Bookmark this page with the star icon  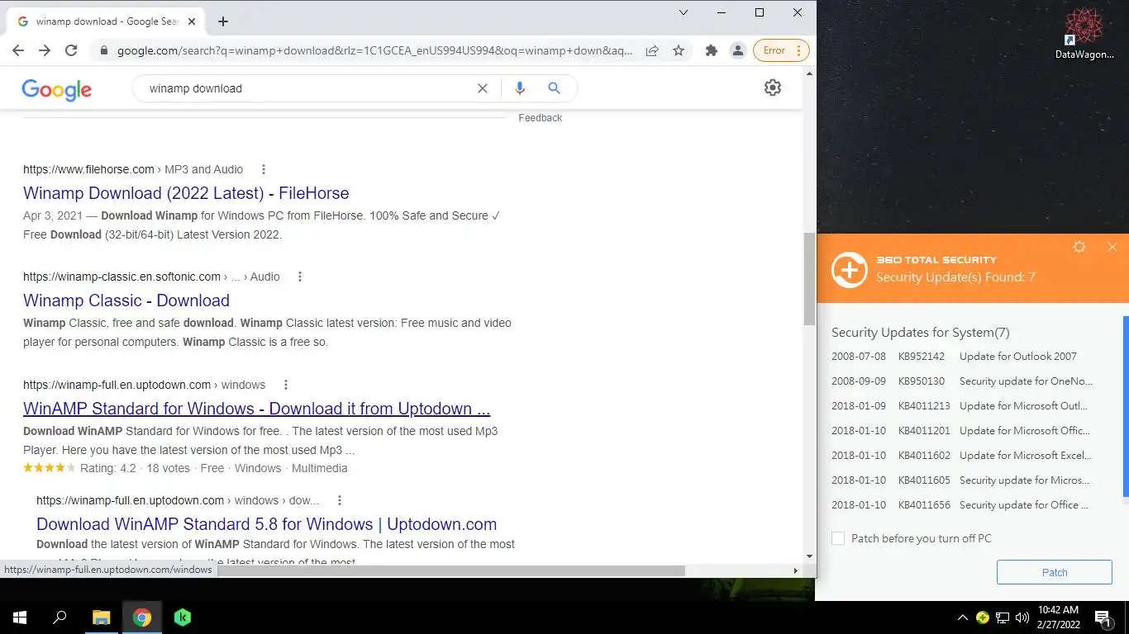tap(679, 50)
